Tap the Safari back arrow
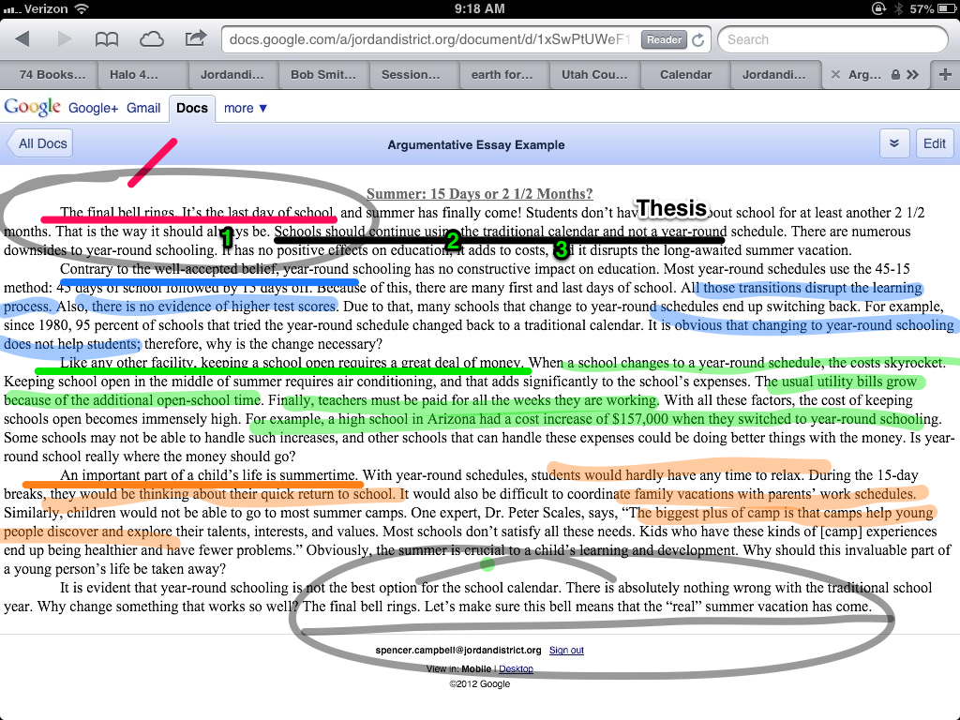 point(22,39)
